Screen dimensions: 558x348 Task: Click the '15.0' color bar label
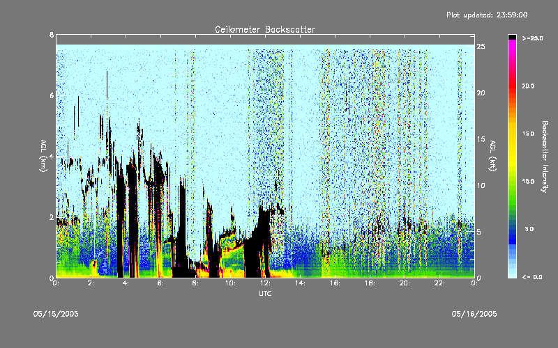[528, 134]
